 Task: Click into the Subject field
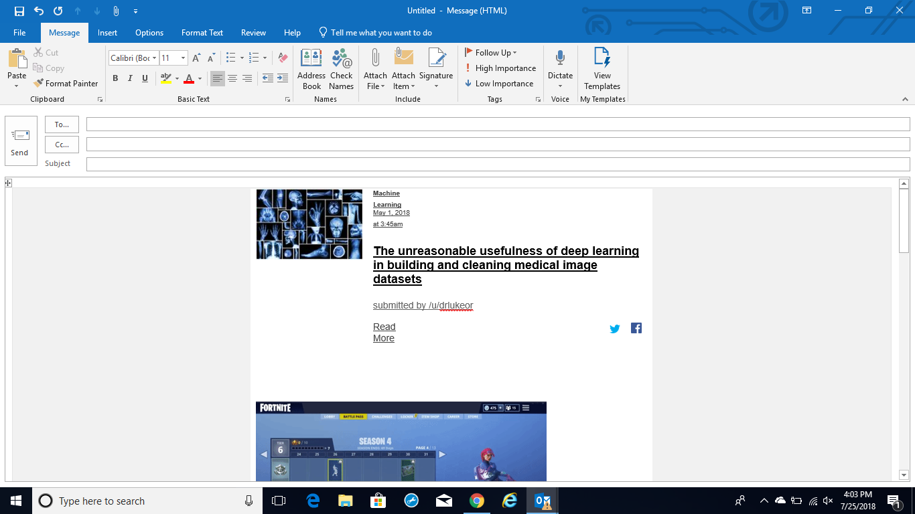pyautogui.click(x=498, y=164)
